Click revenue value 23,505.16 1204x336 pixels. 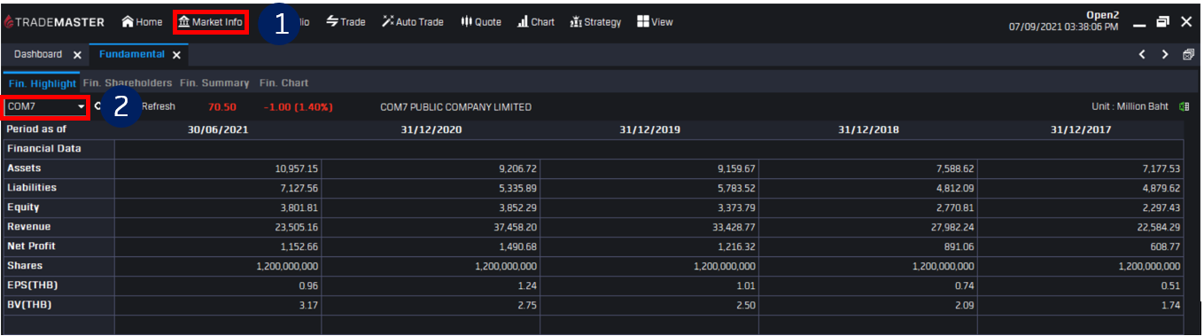pos(297,227)
